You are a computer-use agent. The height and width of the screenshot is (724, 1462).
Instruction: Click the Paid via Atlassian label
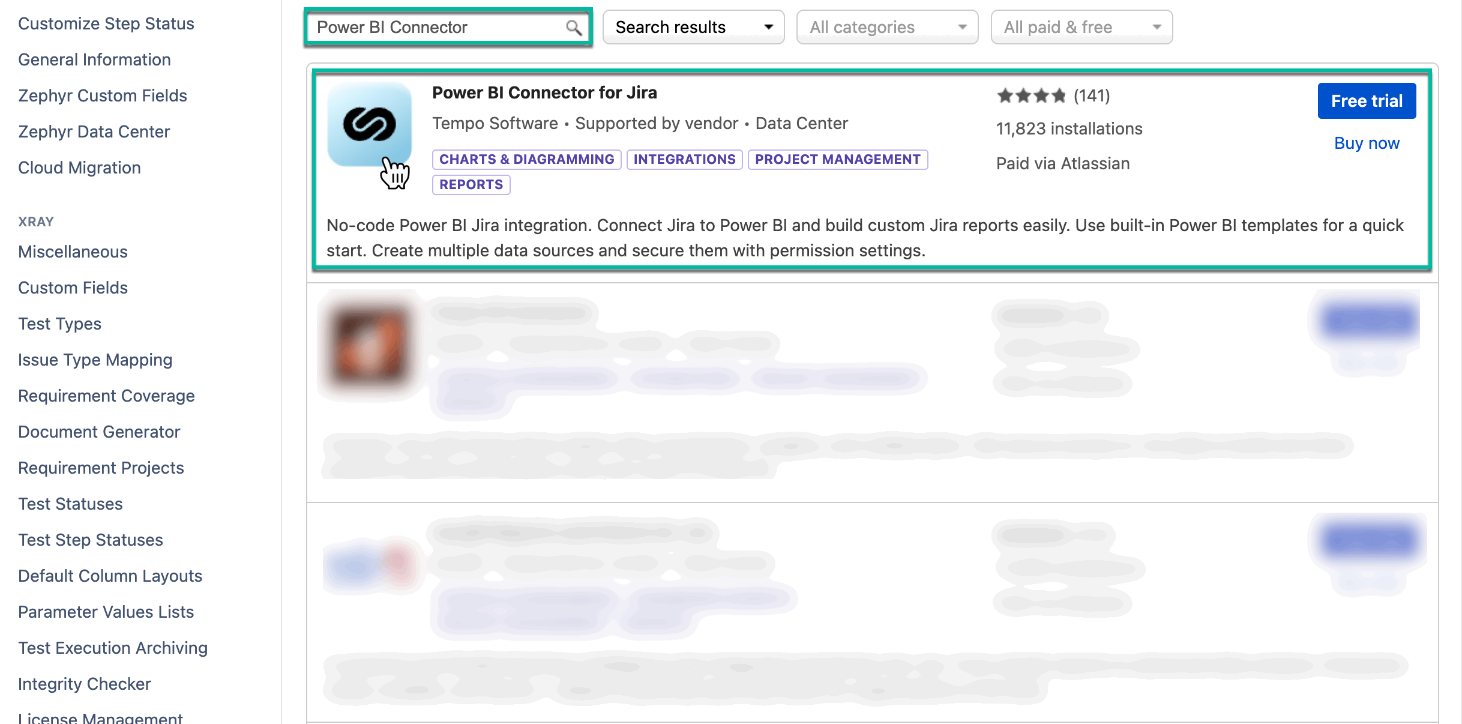(1063, 163)
